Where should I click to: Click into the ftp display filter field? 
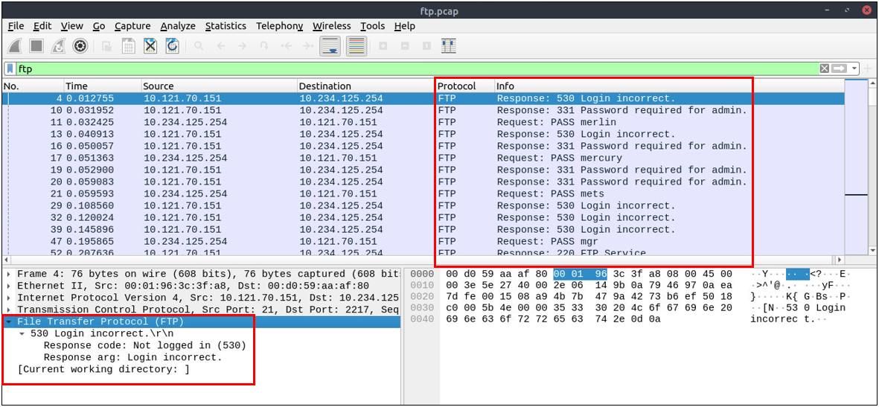[x=372, y=68]
